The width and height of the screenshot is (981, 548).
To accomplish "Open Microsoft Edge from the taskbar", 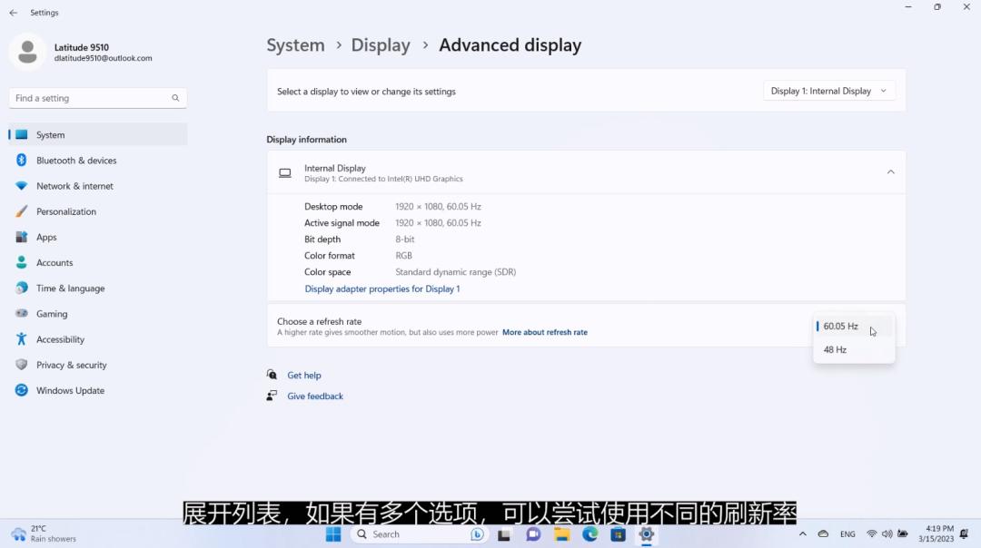I will coord(590,534).
